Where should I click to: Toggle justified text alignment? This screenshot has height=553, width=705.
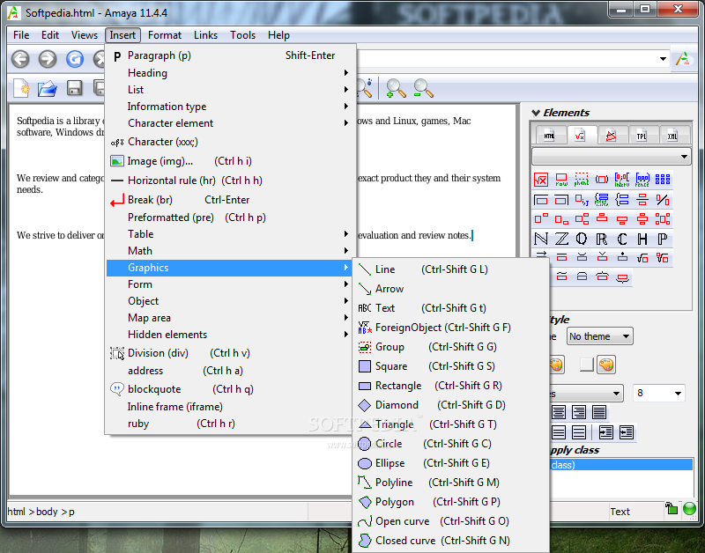599,411
